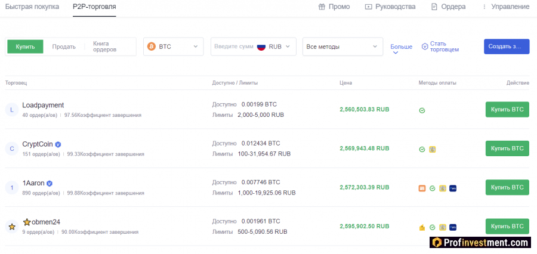The width and height of the screenshot is (537, 254).
Task: Click the hexagon shield icon by Стать торговцем
Action: (425, 47)
